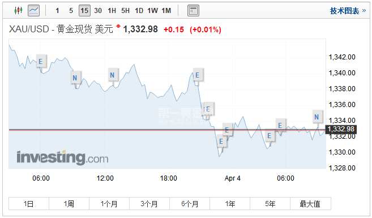Viewport: 372px width, 218px height.
Task: Click the N news marker near 12:00
Action: tap(112, 75)
